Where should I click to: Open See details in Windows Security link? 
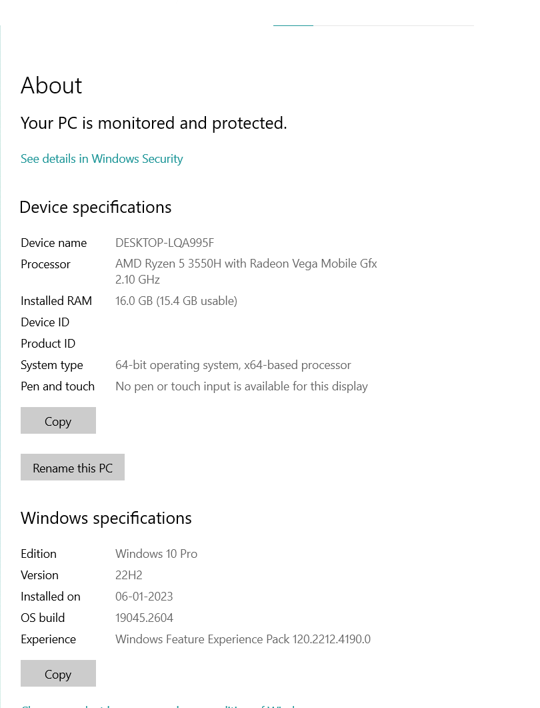101,159
